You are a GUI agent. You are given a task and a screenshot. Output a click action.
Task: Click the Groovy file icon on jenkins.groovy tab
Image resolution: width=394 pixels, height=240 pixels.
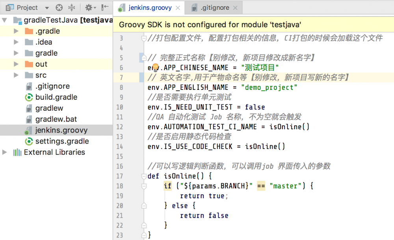(x=122, y=7)
